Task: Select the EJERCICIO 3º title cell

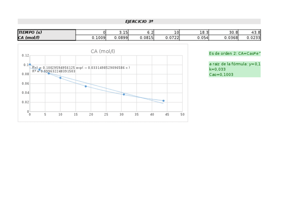Action: 139,21
